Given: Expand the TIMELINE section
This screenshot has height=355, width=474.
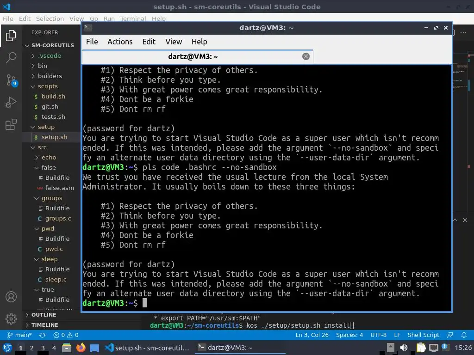Looking at the screenshot, I should tap(44, 325).
